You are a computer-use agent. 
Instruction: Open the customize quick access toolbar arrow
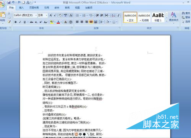[35, 2]
